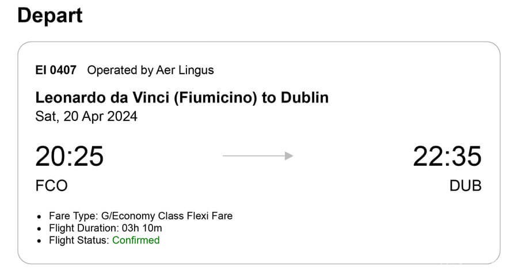Click the bullet beside Flight Duration
This screenshot has height=274, width=518.
tap(39, 229)
